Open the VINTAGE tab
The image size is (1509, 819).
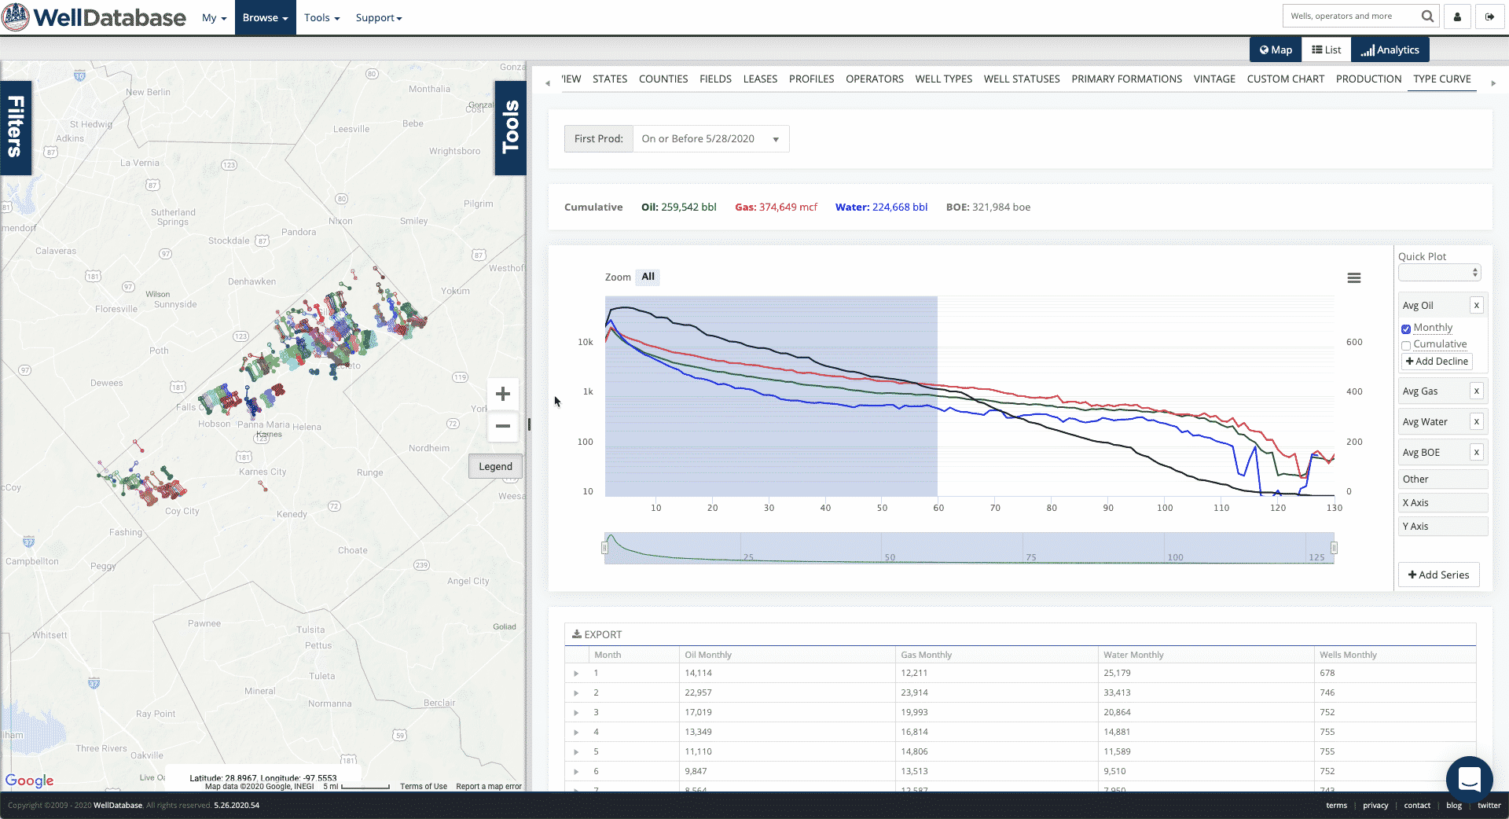point(1214,79)
